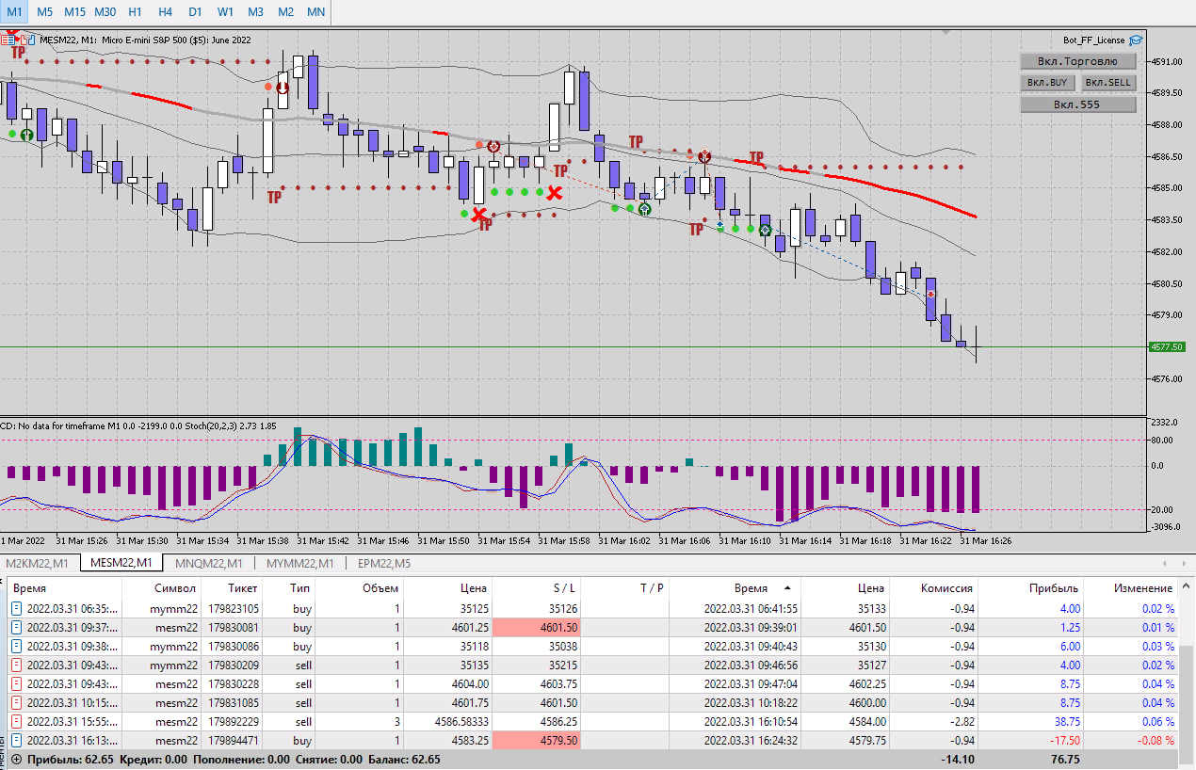Open the EPM22,M5 chart tab

tap(383, 563)
